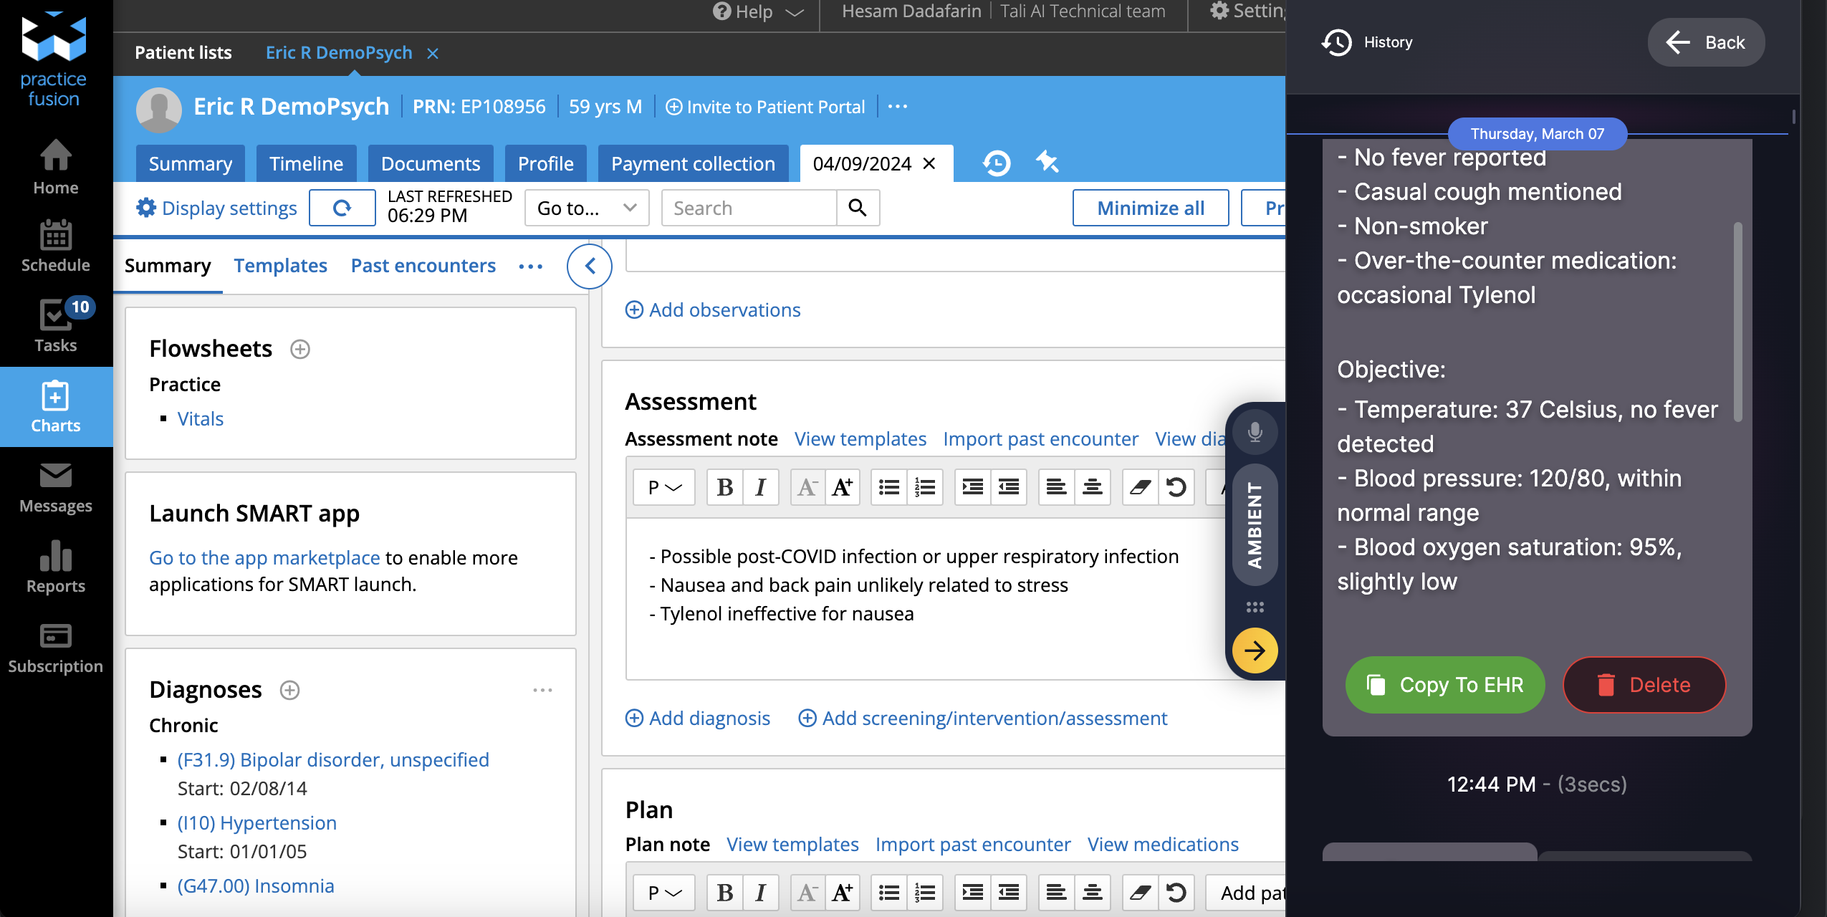
Task: Click refresh chart button
Action: [342, 208]
